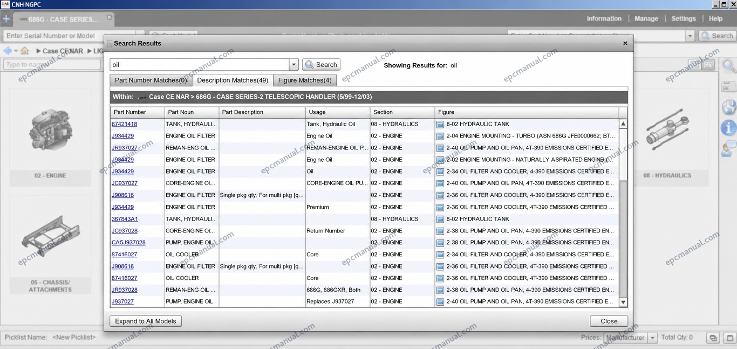Viewport: 737px width, 349px height.
Task: Open the Settings menu
Action: tap(684, 18)
